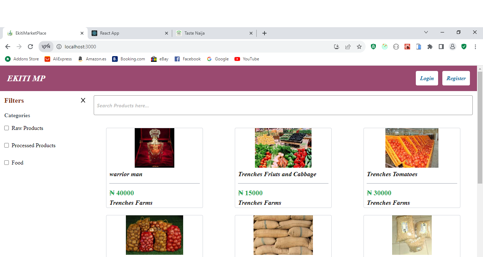This screenshot has width=483, height=257.
Task: Open the curly braces extension icon
Action: (x=396, y=47)
